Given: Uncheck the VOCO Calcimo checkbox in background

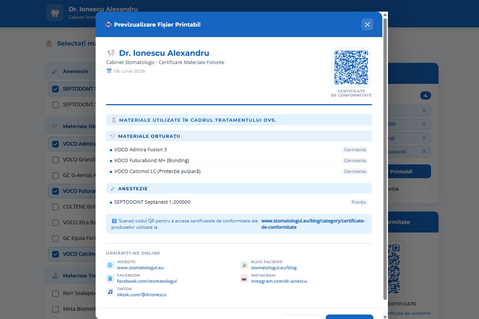Looking at the screenshot, I should pyautogui.click(x=55, y=254).
